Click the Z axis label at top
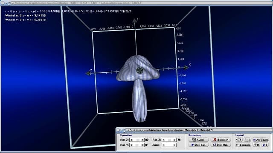The height and width of the screenshot is (153, 273). click(137, 20)
